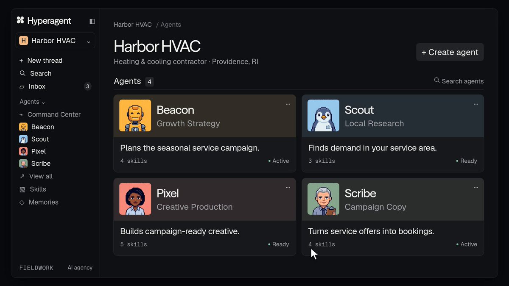The width and height of the screenshot is (509, 286).
Task: Click "3 skills" on the Scout card
Action: tap(322, 161)
